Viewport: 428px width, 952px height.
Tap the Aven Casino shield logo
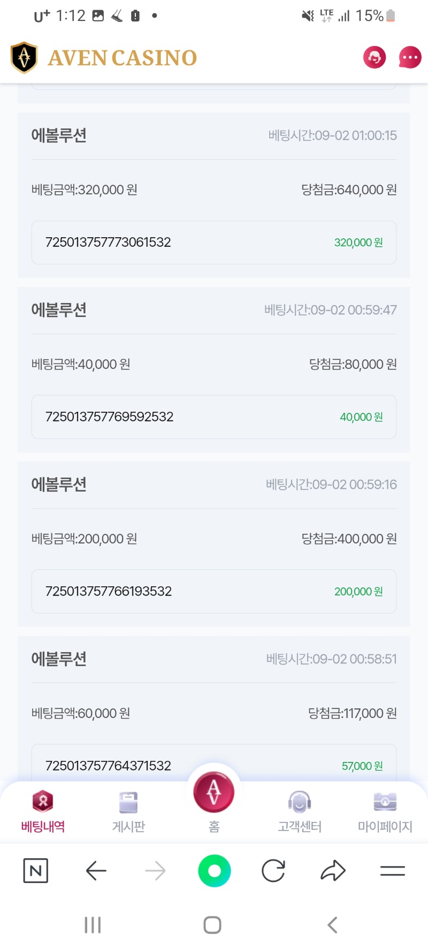click(x=24, y=57)
